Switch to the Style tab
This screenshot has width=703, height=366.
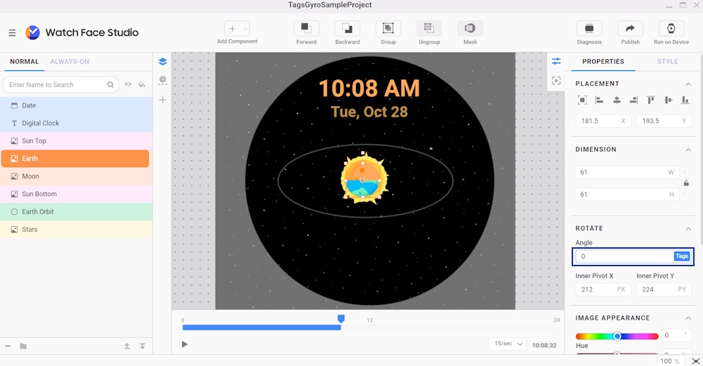pyautogui.click(x=667, y=62)
